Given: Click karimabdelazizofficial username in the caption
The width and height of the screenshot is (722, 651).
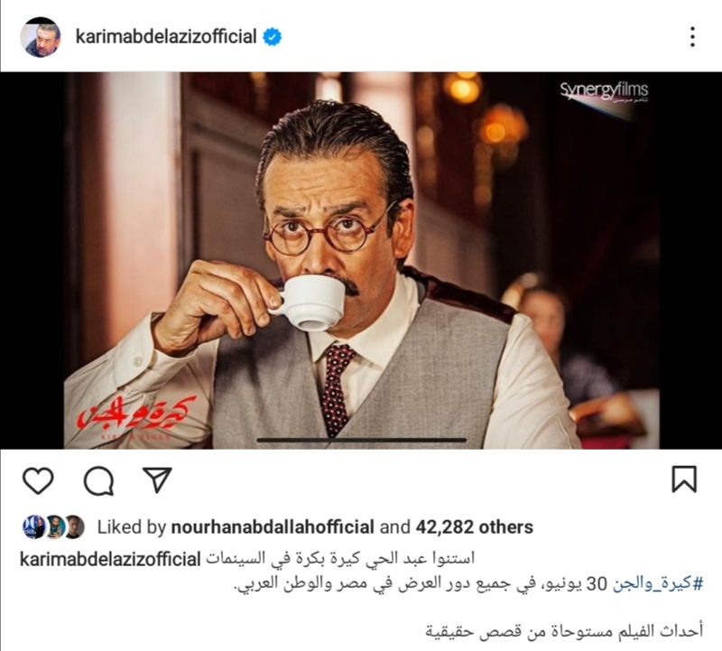Looking at the screenshot, I should [110, 559].
